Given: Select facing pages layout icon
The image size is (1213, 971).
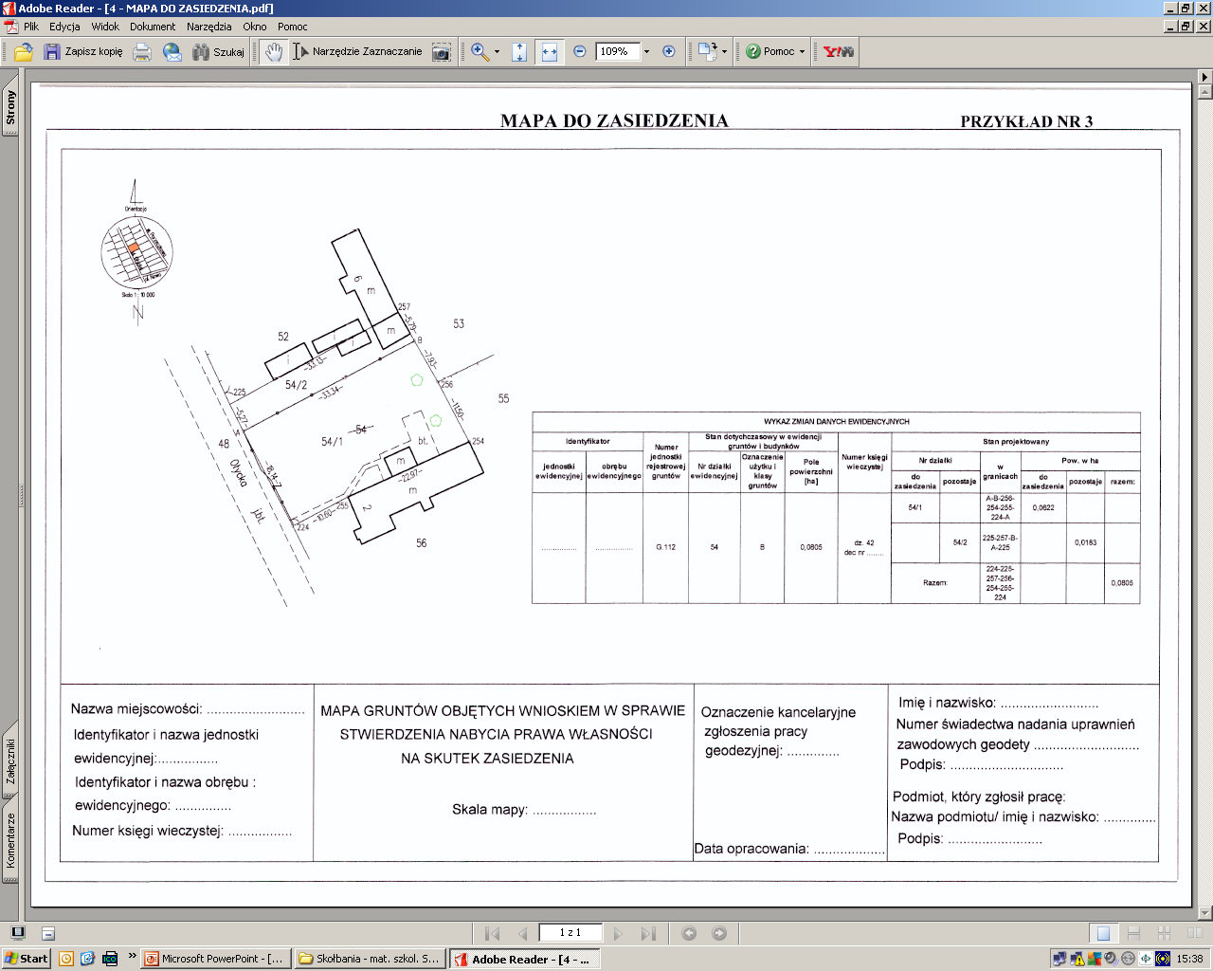Looking at the screenshot, I should [1193, 933].
